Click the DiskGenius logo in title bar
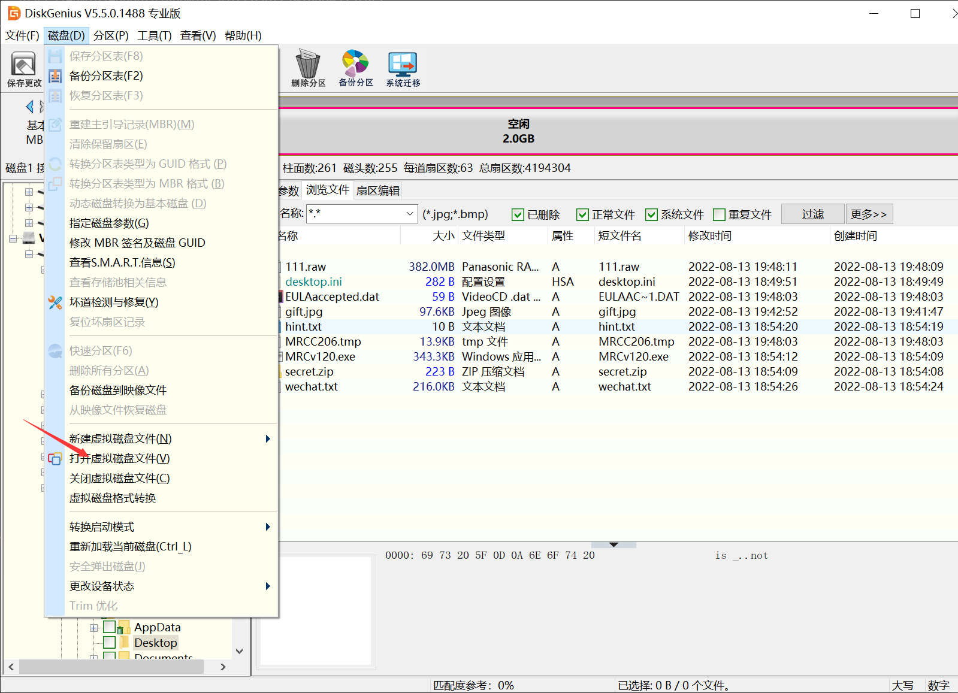Screen dimensions: 958x693 (14, 13)
